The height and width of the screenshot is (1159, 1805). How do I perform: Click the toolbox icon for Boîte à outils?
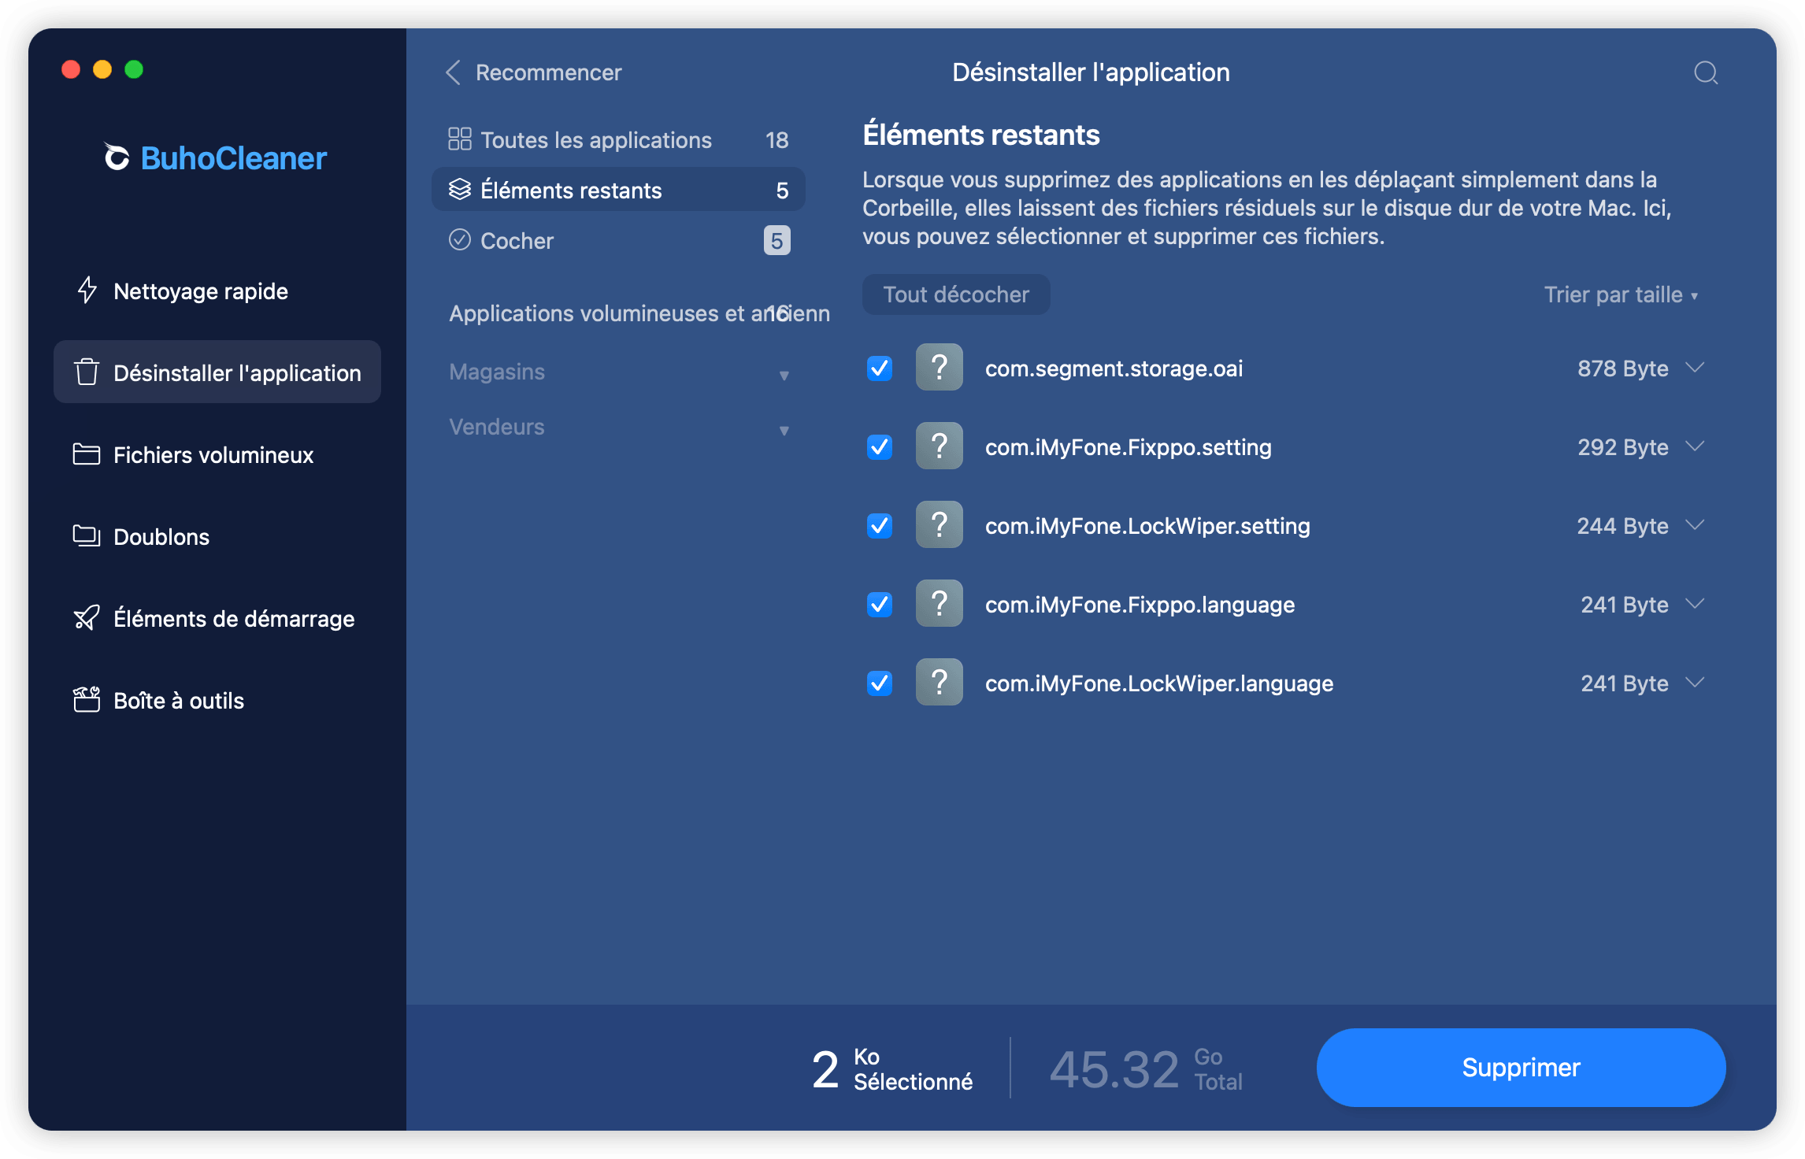pos(87,699)
